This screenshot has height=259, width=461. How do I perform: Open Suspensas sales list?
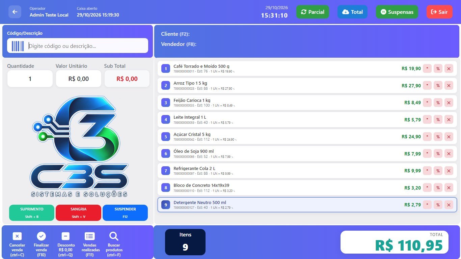[x=397, y=12]
